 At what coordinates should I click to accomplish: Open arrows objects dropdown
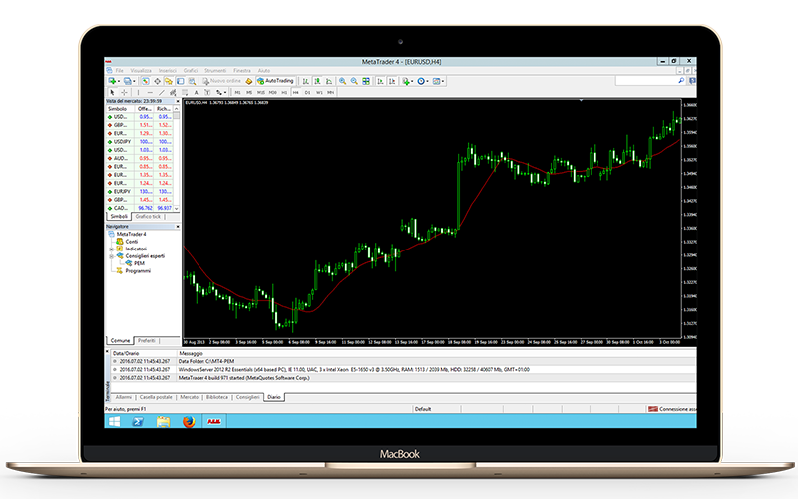(221, 92)
